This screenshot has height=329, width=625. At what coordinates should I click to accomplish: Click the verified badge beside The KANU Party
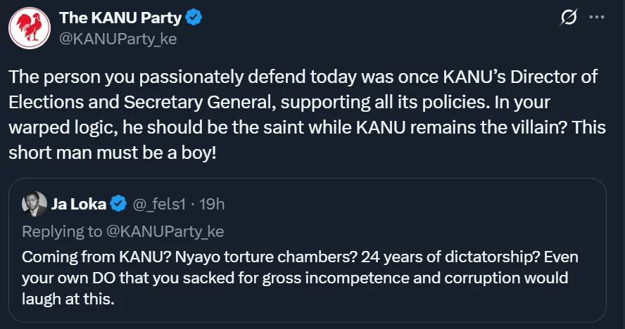tap(194, 18)
